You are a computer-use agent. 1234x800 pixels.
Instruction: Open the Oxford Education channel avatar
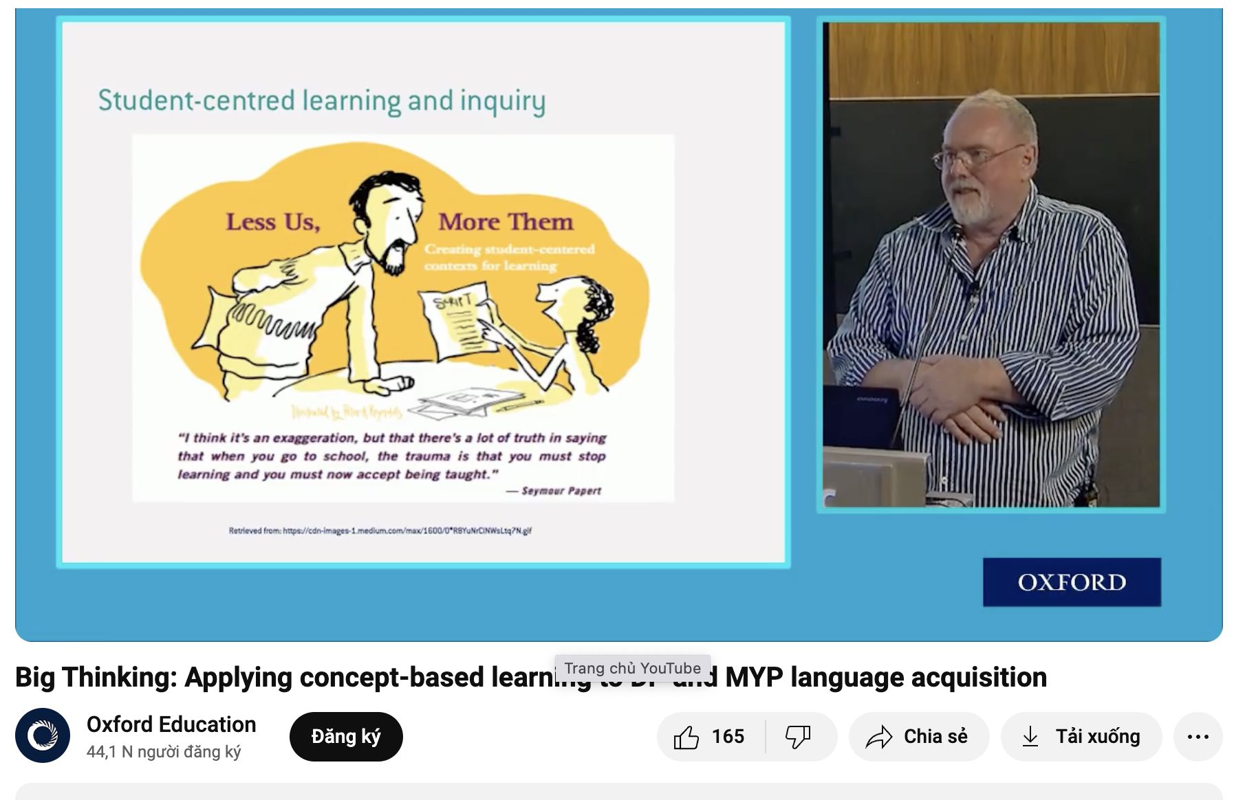43,736
